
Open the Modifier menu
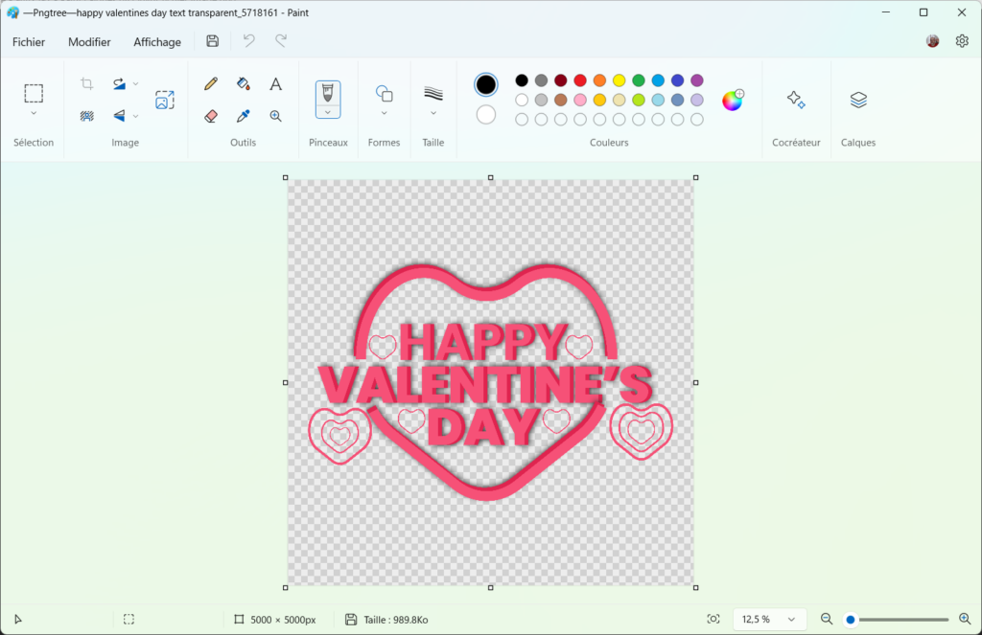click(89, 42)
